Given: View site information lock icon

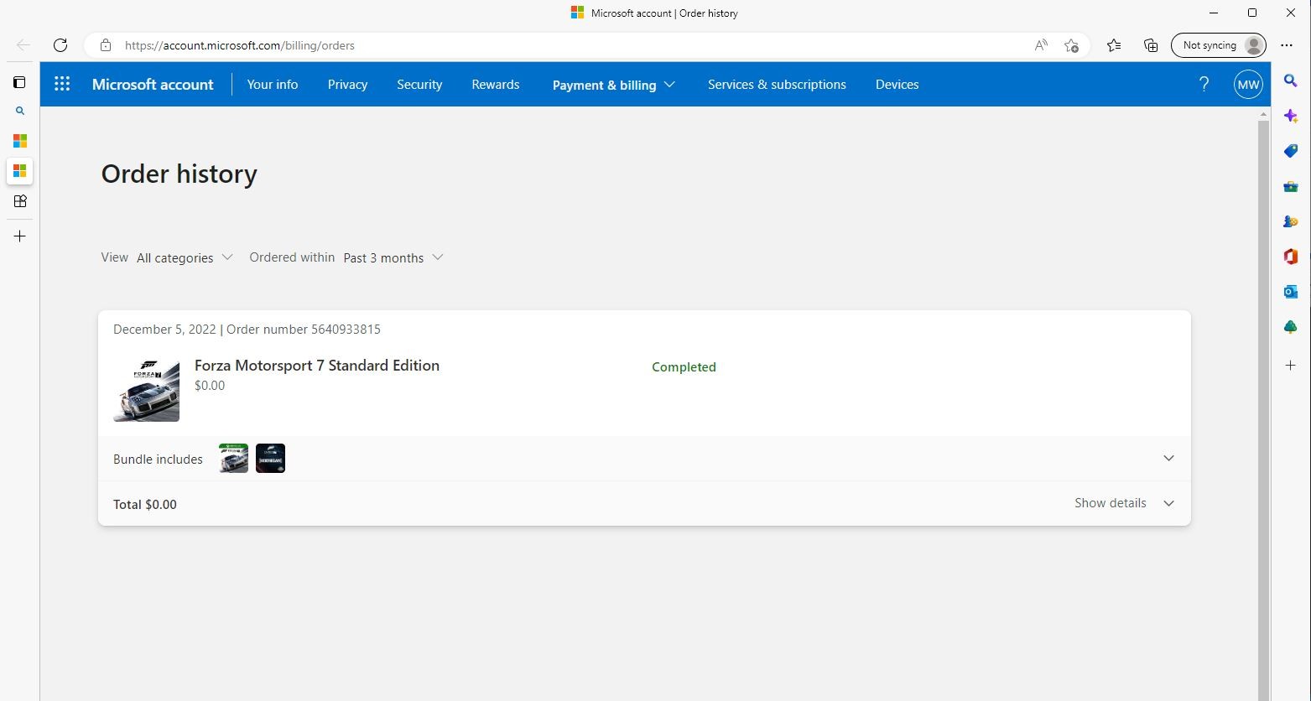Looking at the screenshot, I should 106,45.
